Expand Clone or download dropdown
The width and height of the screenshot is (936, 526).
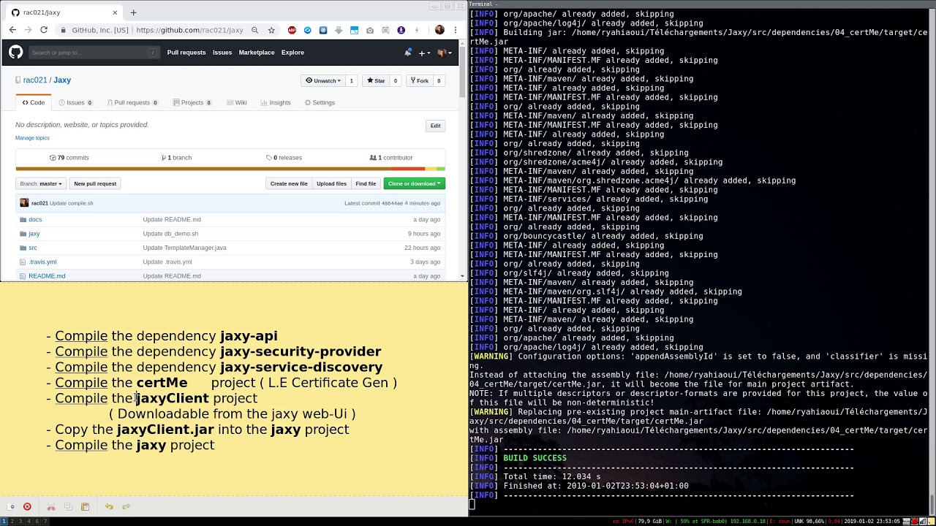pyautogui.click(x=414, y=183)
